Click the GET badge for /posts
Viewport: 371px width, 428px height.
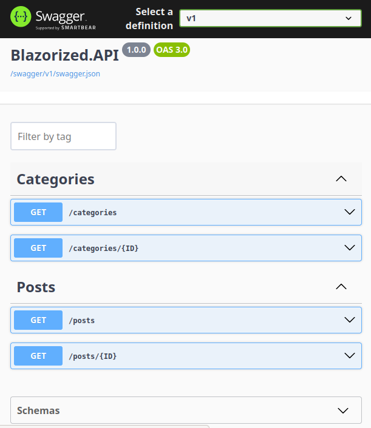pos(38,320)
